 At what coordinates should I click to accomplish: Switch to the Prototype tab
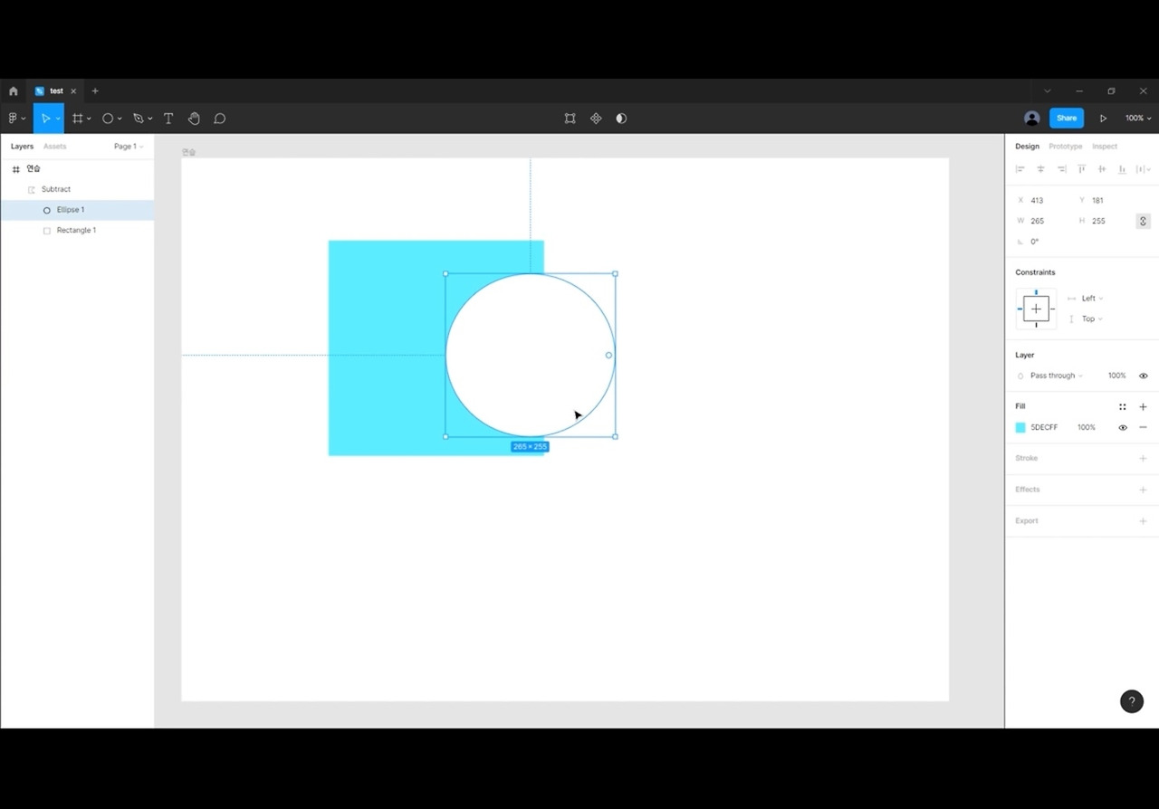(x=1065, y=147)
